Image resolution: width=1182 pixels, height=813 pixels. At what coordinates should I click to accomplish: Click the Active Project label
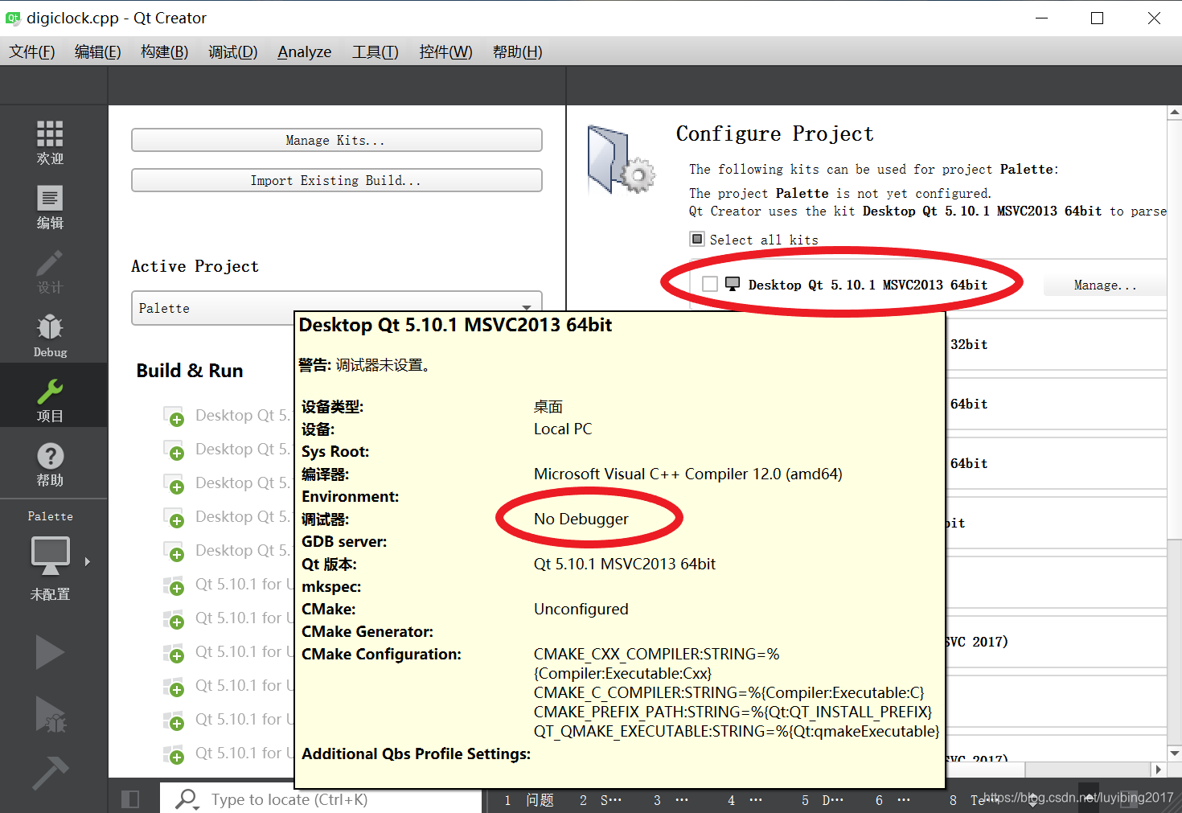(x=195, y=266)
